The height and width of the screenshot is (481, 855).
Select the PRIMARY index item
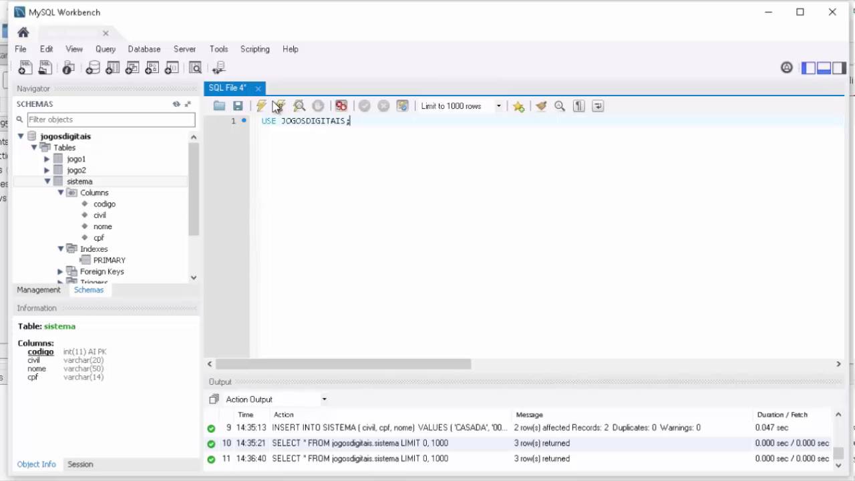[x=110, y=260]
